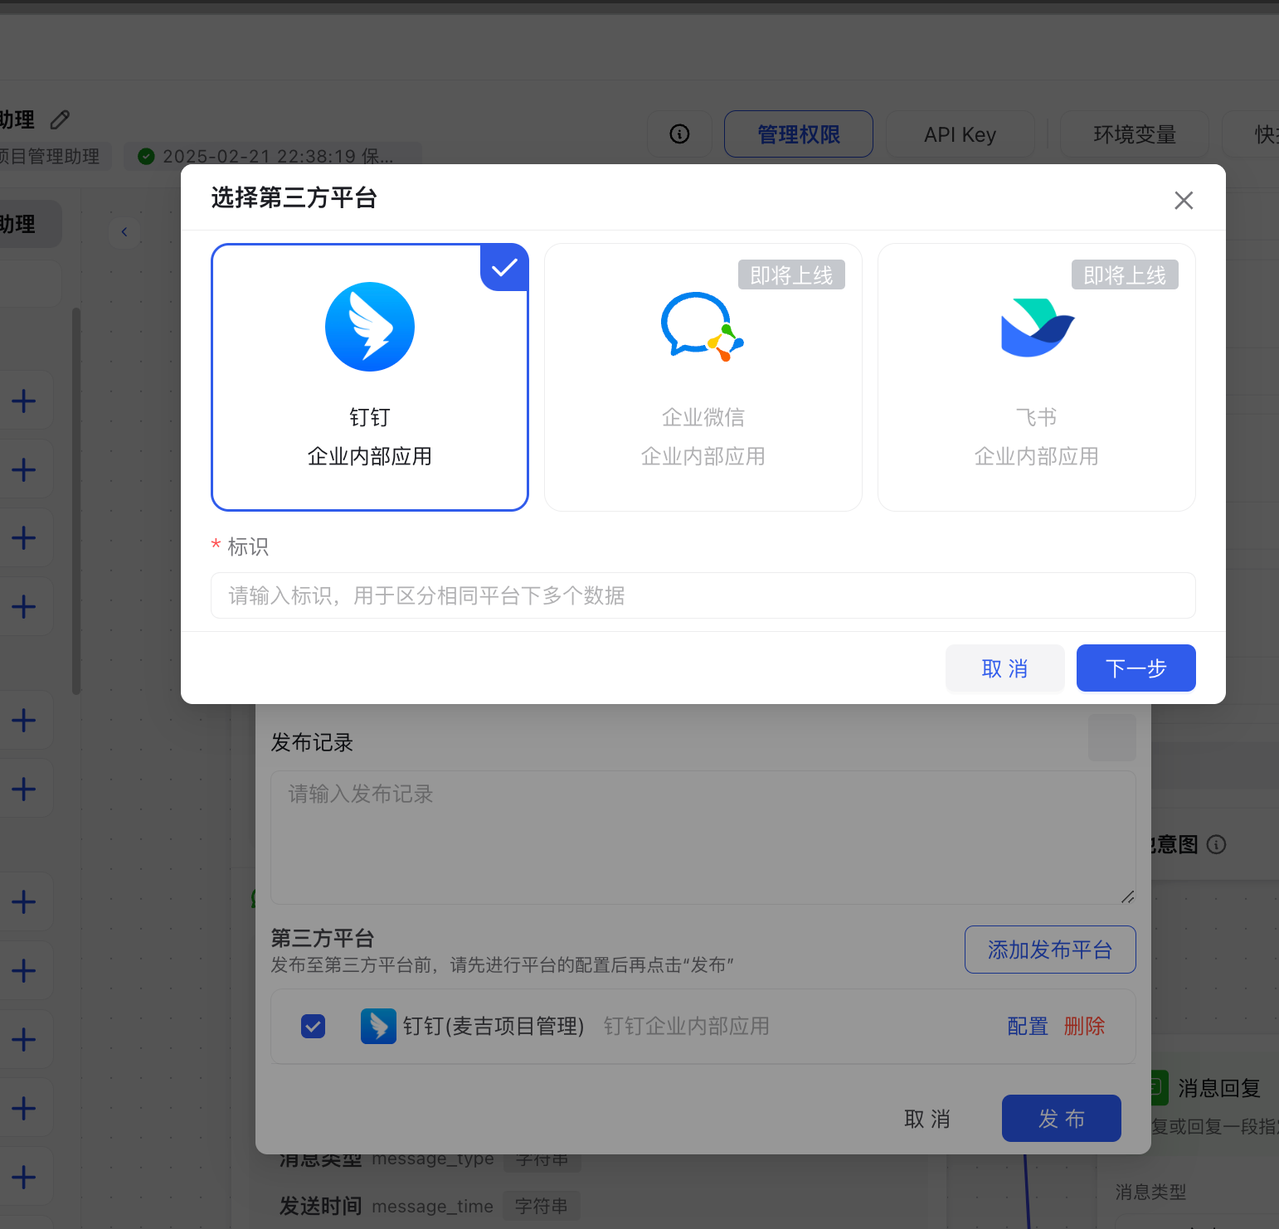Cancel the platform selection with 取消
Image resolution: width=1279 pixels, height=1229 pixels.
pyautogui.click(x=1005, y=668)
